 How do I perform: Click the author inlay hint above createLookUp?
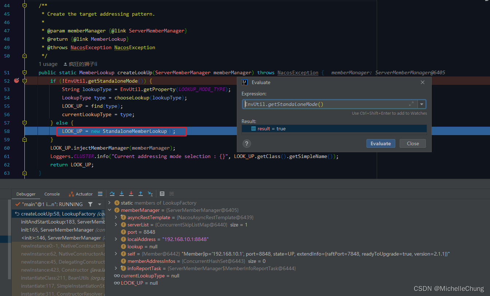click(80, 64)
